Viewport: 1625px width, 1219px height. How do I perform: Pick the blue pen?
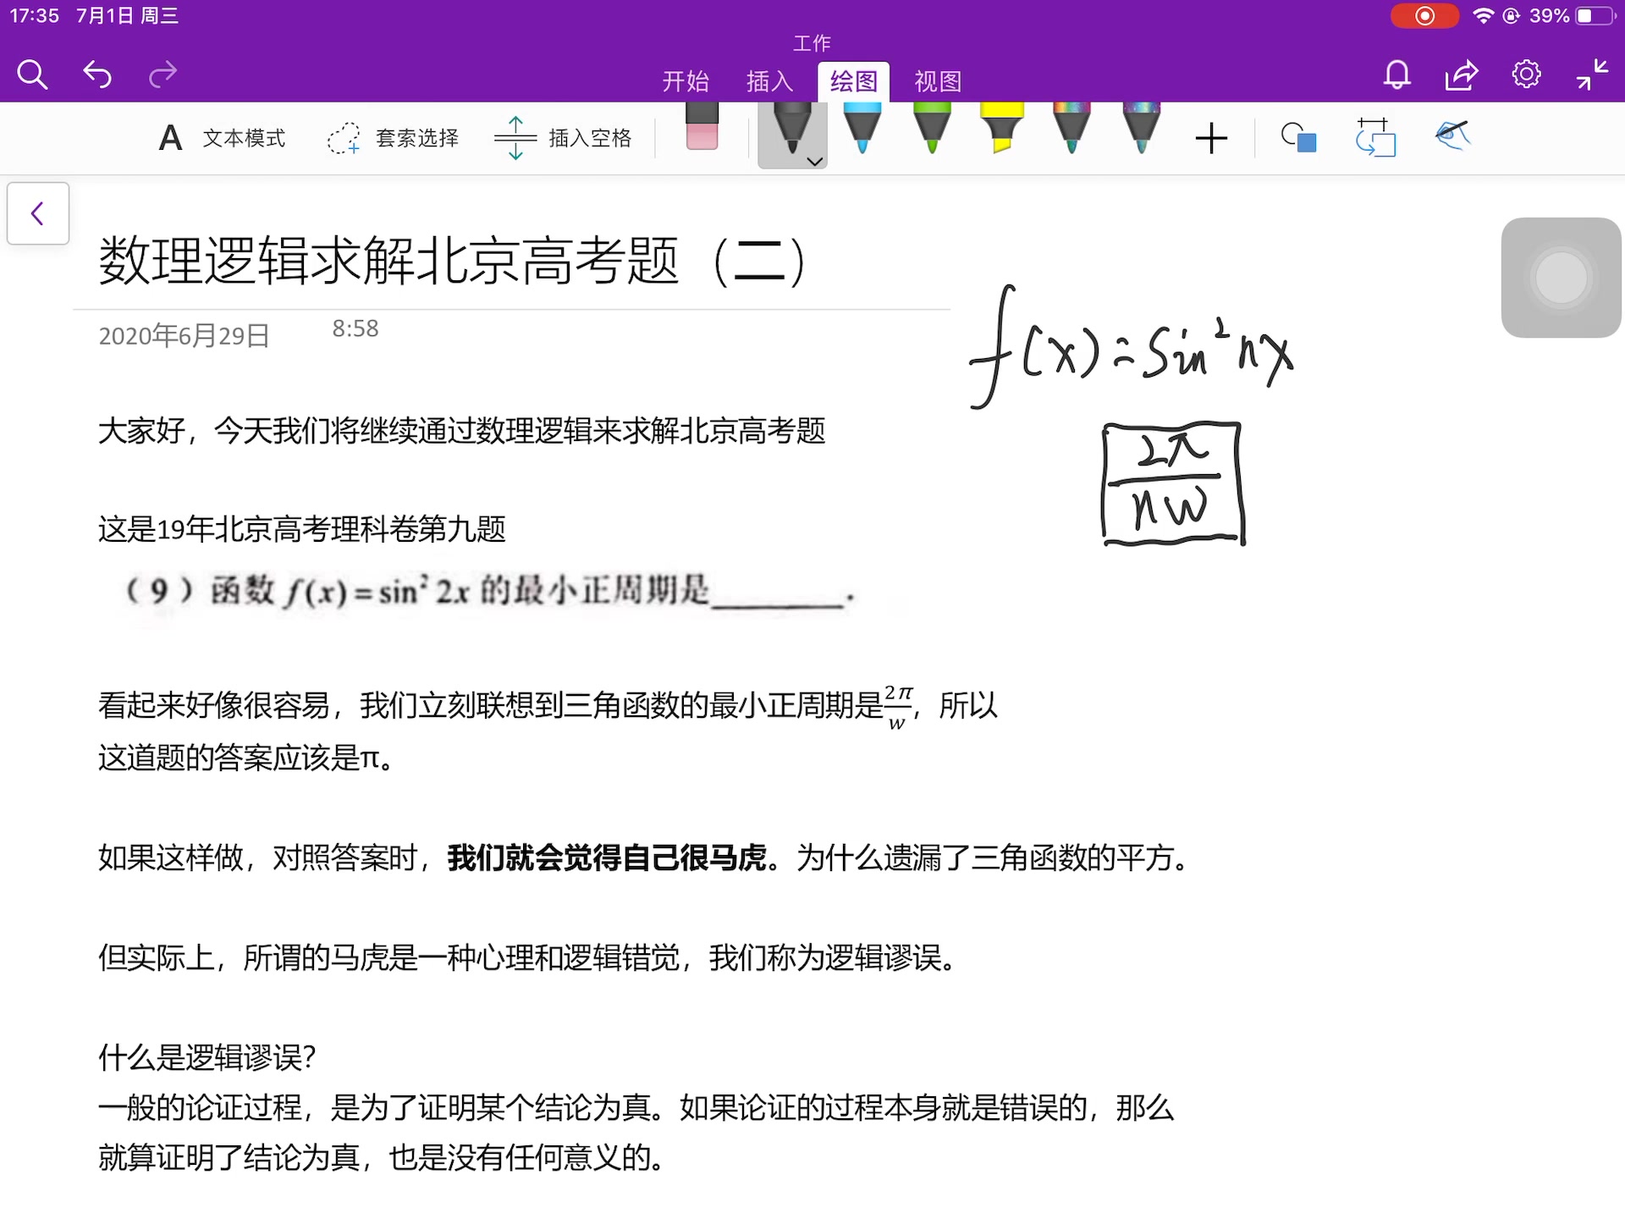coord(862,129)
